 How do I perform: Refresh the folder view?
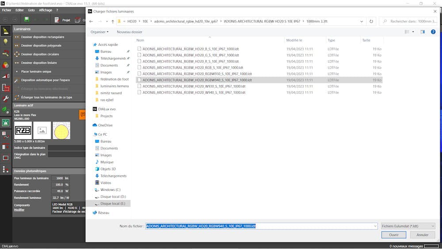click(371, 21)
